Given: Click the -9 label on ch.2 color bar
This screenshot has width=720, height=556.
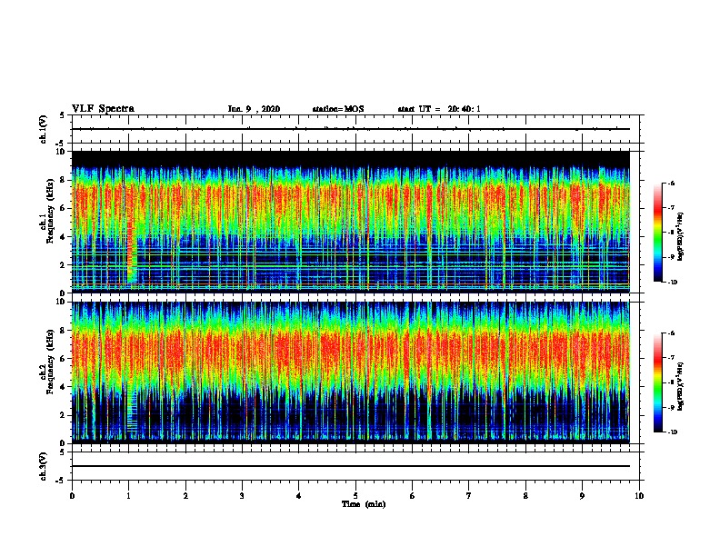Looking at the screenshot, I should pos(671,407).
